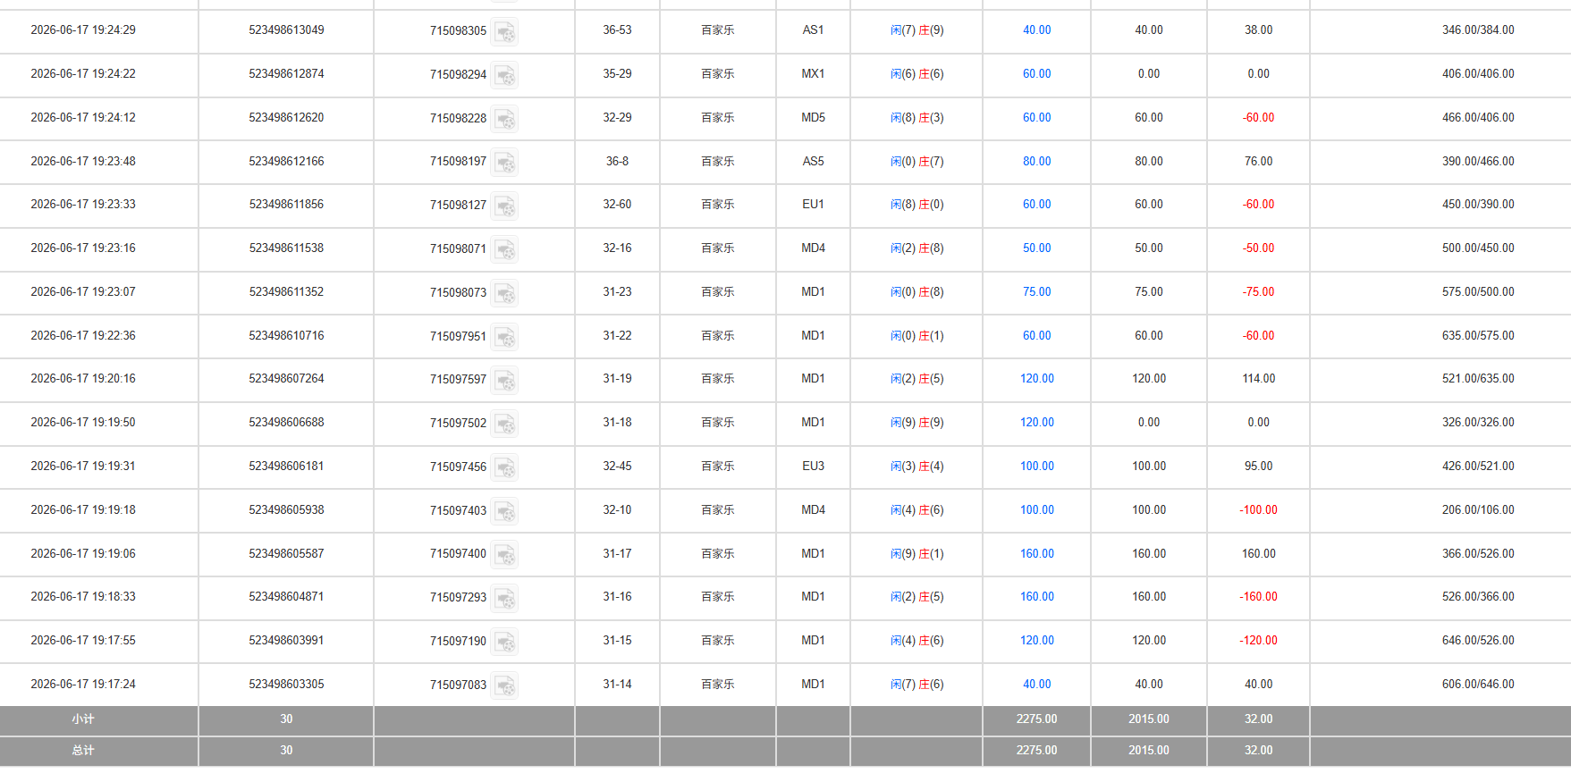The image size is (1571, 782).
Task: Click timestamp 2026-06-17 19:23:48
Action: 83,162
